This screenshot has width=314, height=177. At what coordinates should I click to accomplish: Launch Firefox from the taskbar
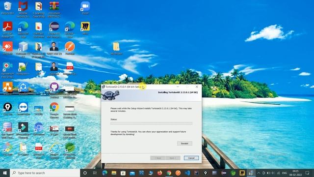(x=159, y=173)
